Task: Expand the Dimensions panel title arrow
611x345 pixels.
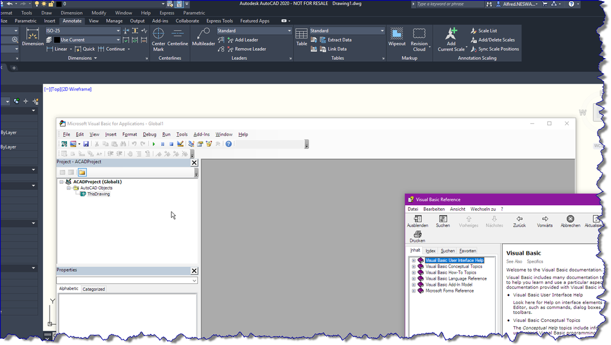Action: [96, 58]
